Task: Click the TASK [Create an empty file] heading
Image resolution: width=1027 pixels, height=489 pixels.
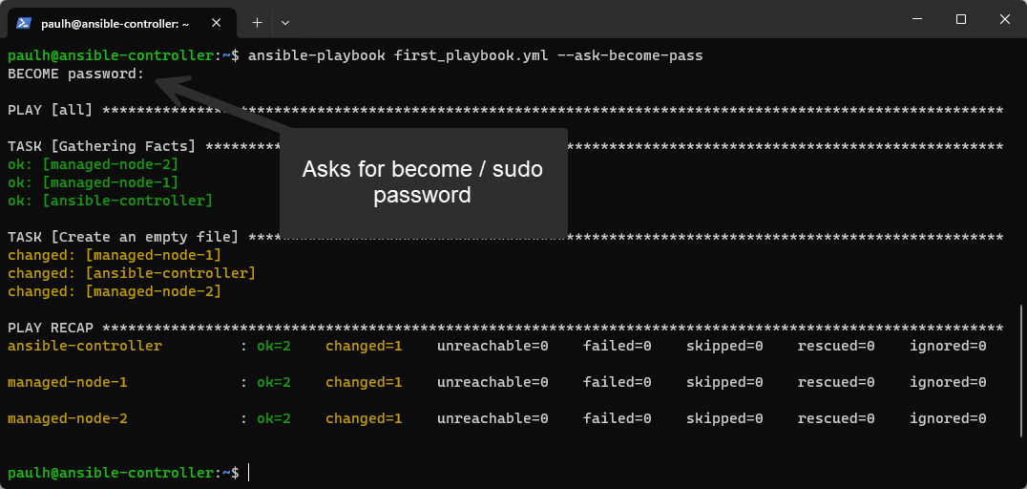Action: click(123, 237)
